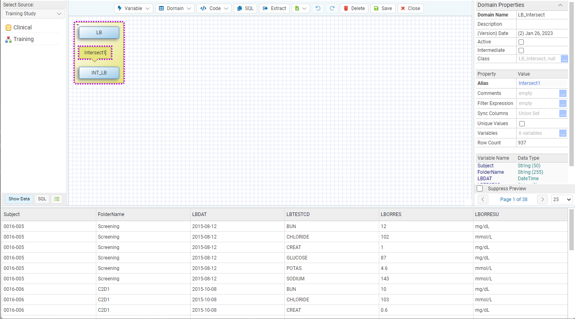
Task: Open the Filter Expression ellipsis button
Action: pos(563,103)
